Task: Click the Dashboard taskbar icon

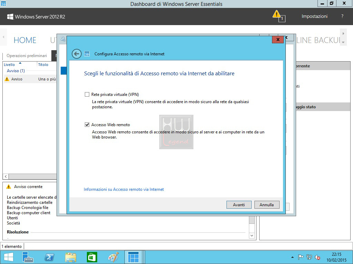Action: pos(133,257)
